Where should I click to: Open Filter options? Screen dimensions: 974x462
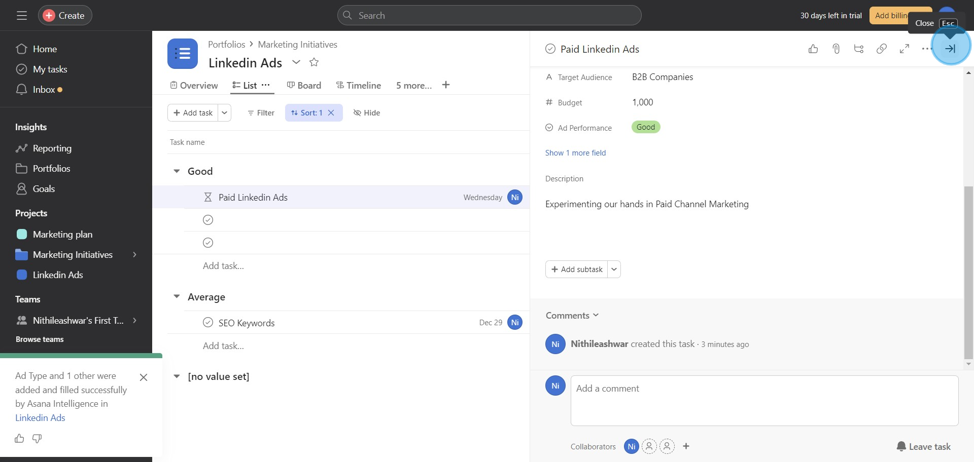pos(261,113)
